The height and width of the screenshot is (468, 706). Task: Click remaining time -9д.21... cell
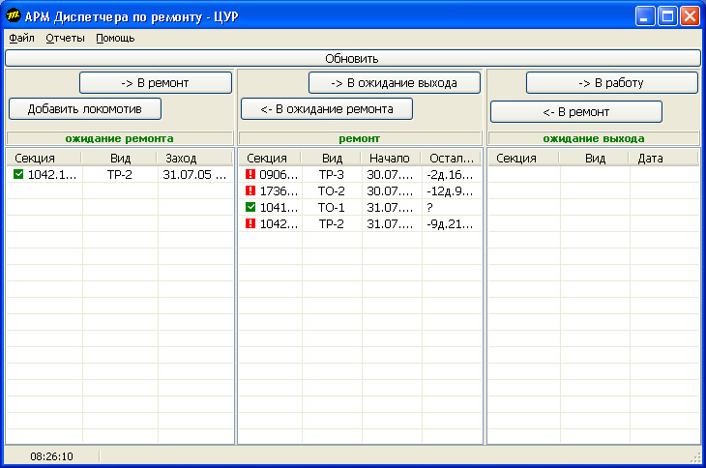[450, 223]
